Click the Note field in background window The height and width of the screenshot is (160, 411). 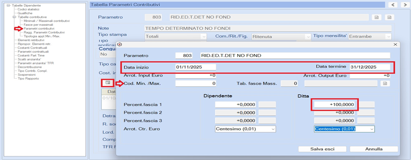point(268,28)
